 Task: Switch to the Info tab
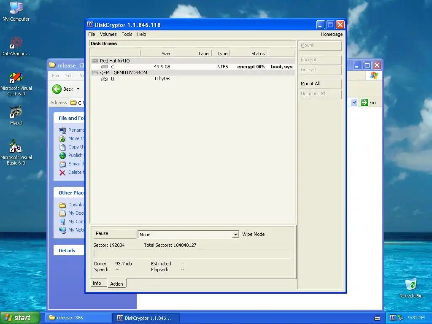(98, 283)
